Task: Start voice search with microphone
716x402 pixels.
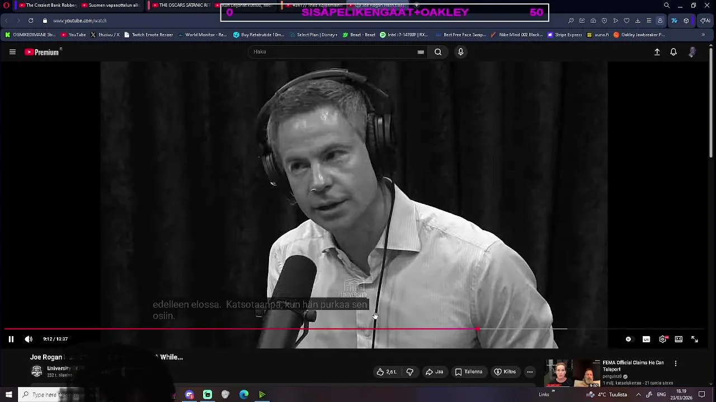Action: click(x=460, y=52)
